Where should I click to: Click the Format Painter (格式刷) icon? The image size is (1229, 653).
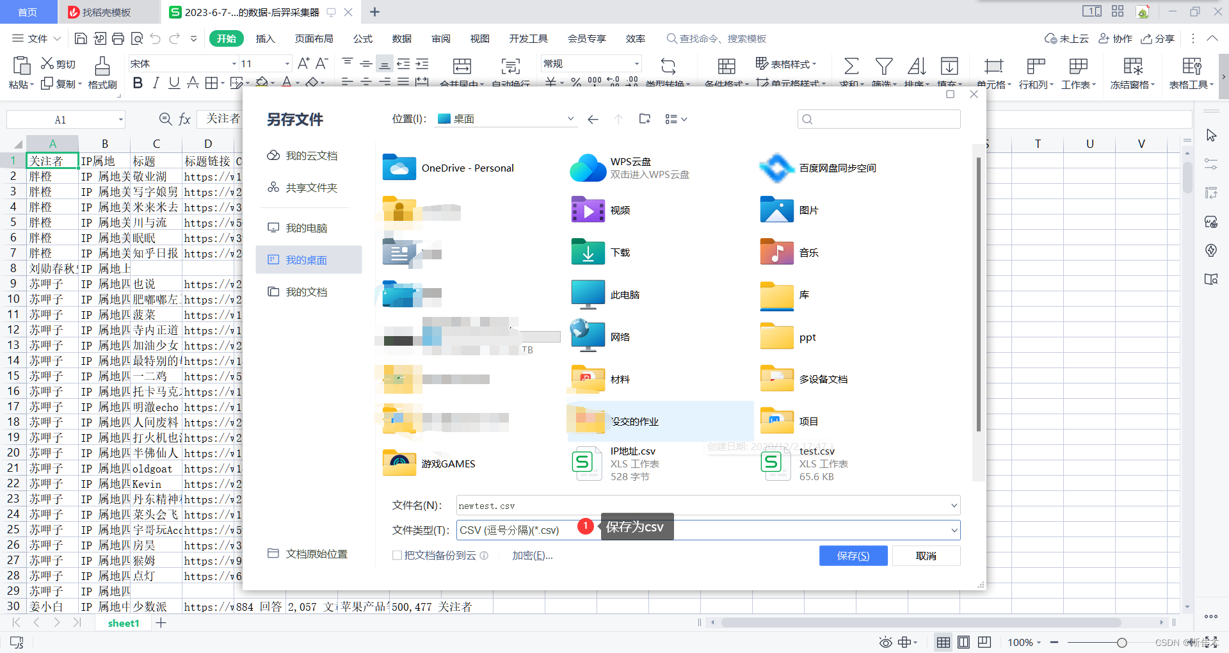point(102,72)
